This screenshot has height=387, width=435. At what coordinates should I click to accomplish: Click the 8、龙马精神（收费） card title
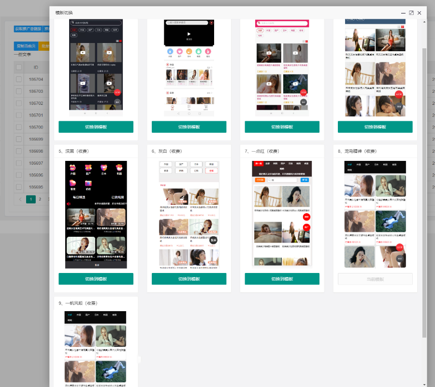(x=357, y=151)
